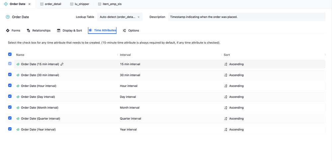Change the Ascending sort for Quarter interval
The width and height of the screenshot is (332, 161).
click(x=236, y=119)
